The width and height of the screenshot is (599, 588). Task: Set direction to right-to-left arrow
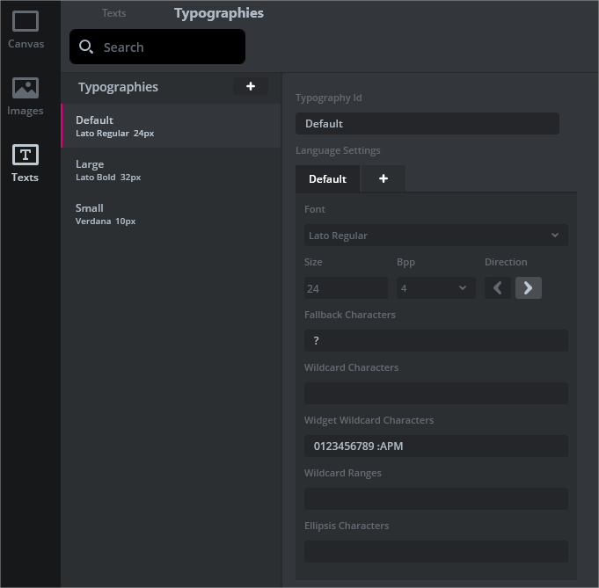[498, 288]
